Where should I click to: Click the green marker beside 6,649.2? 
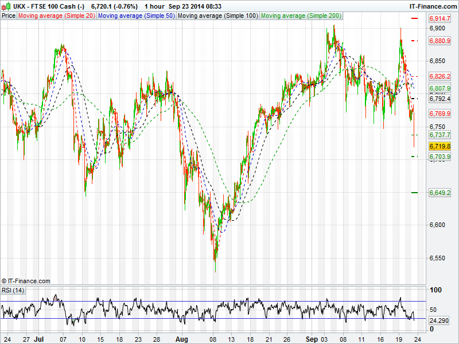[x=415, y=193]
